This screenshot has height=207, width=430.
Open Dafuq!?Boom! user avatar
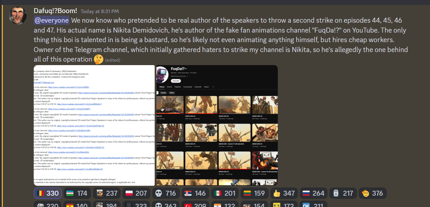18,15
